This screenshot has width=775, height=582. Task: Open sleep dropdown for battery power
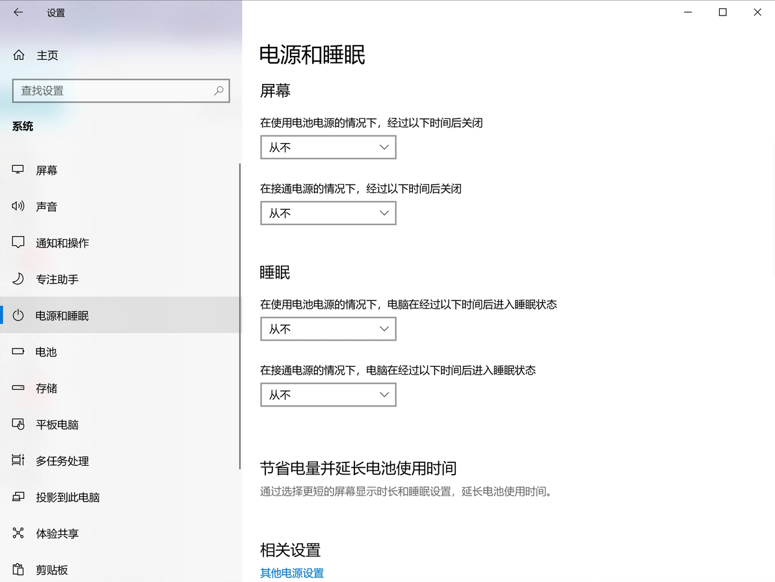click(328, 329)
